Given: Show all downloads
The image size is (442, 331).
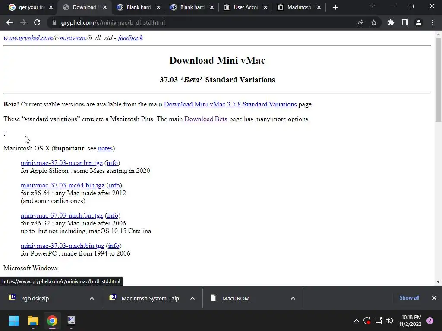Looking at the screenshot, I should tap(409, 298).
